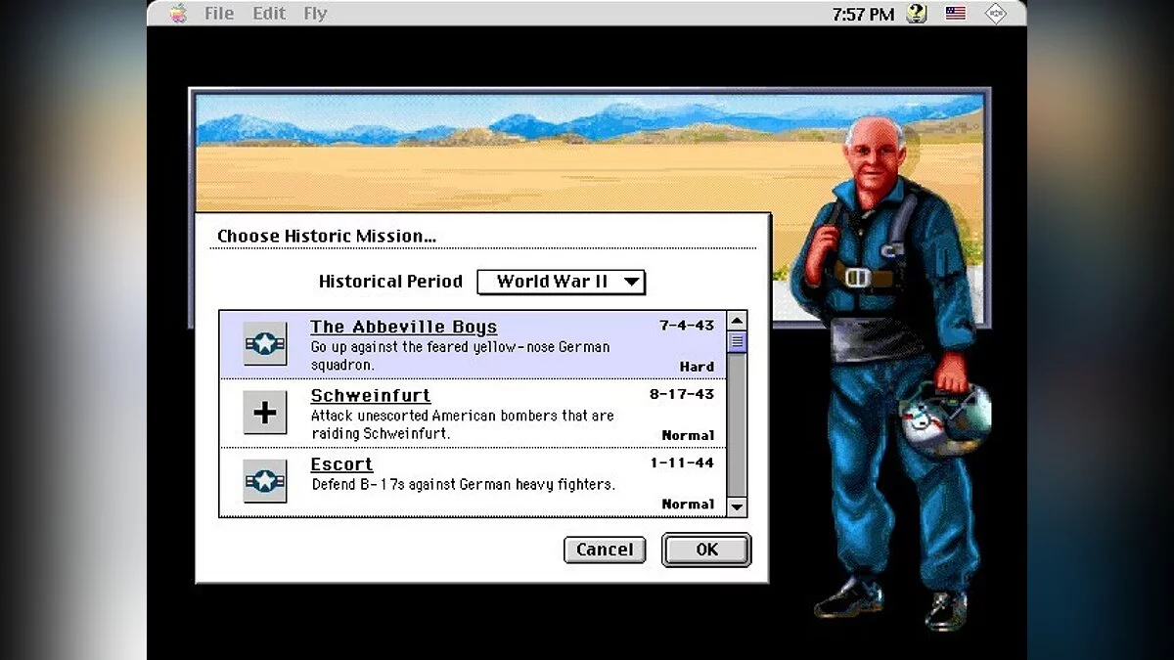Click Escort's Normal difficulty label
The height and width of the screenshot is (660, 1174).
(x=688, y=504)
